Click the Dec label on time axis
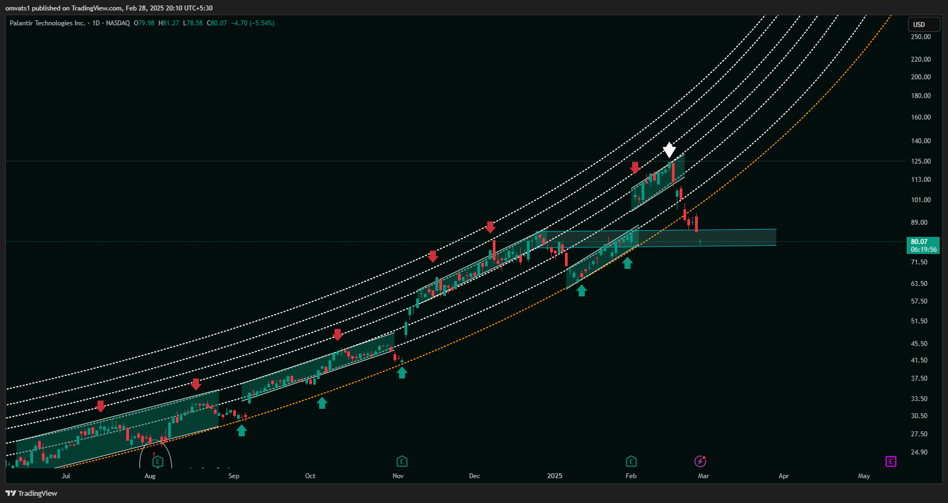The height and width of the screenshot is (503, 948). coord(475,476)
